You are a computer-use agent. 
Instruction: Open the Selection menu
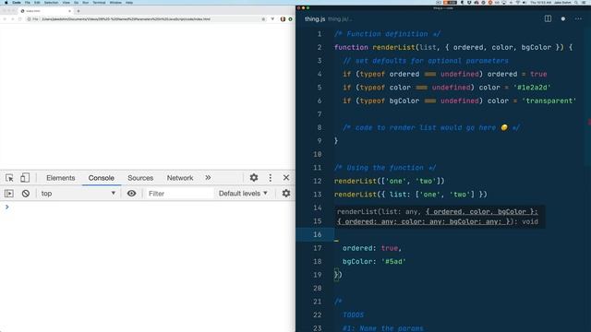click(52, 3)
